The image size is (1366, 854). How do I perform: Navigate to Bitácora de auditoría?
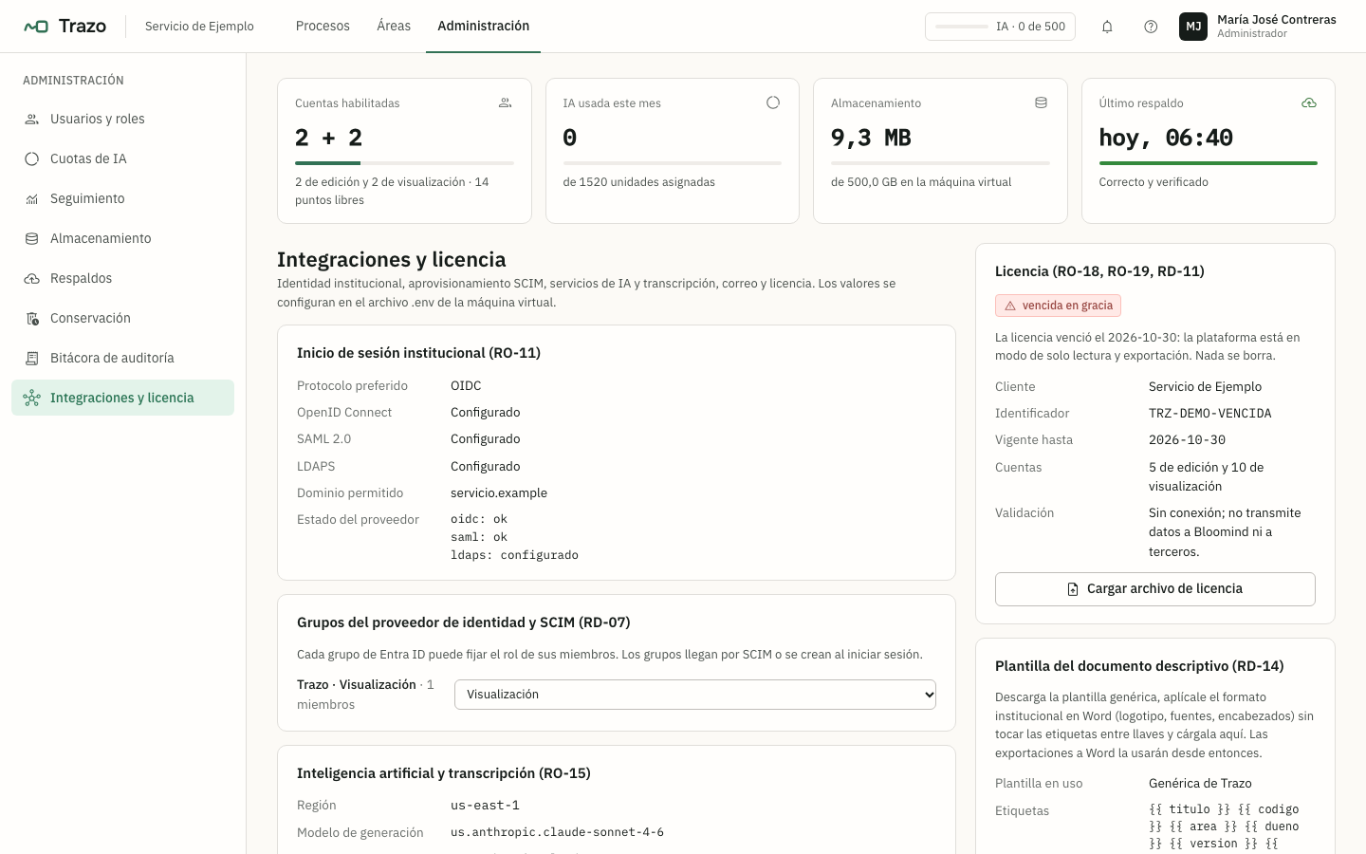[x=123, y=359]
